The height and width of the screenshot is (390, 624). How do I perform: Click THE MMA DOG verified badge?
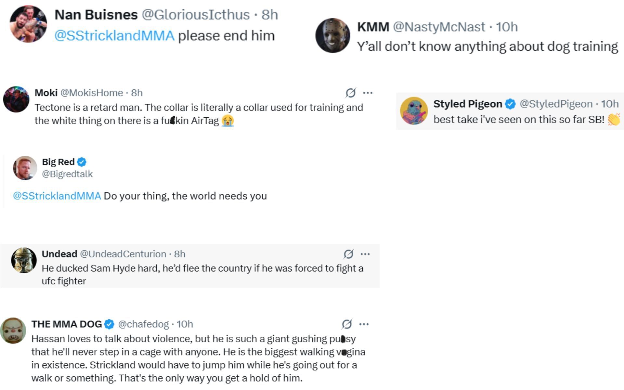pyautogui.click(x=110, y=324)
